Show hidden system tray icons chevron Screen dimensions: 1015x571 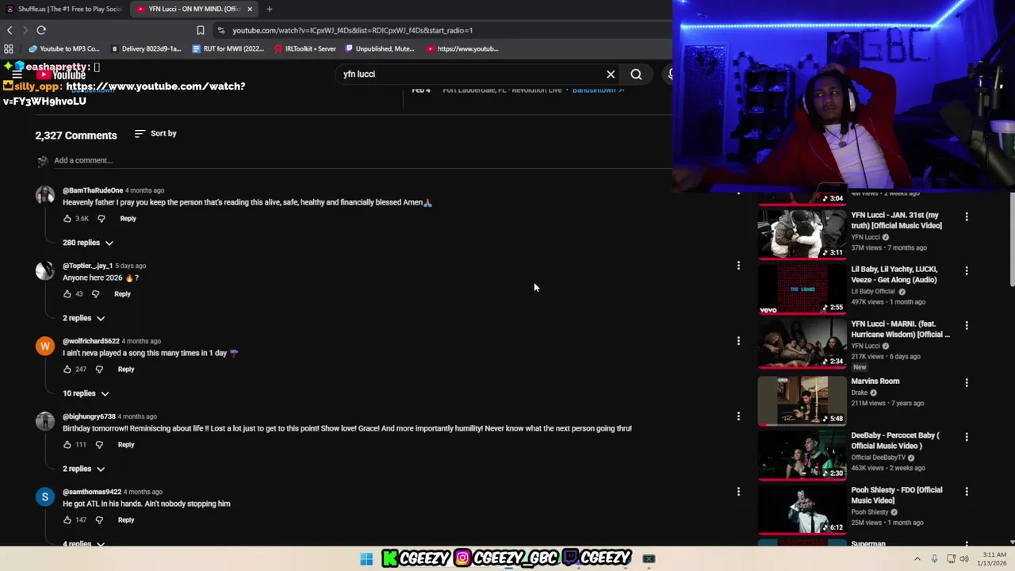coord(917,559)
